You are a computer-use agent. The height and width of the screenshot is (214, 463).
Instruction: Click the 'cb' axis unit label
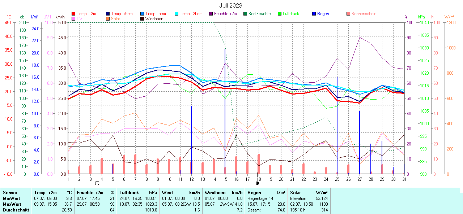point(22,17)
